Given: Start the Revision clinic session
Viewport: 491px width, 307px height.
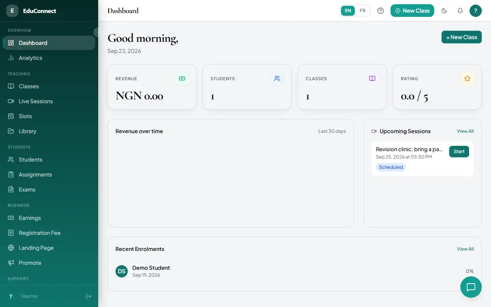Looking at the screenshot, I should click(459, 152).
